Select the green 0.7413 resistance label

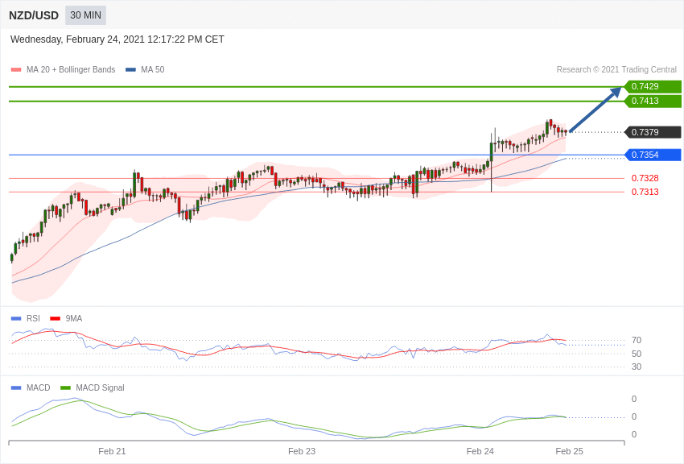click(x=653, y=101)
